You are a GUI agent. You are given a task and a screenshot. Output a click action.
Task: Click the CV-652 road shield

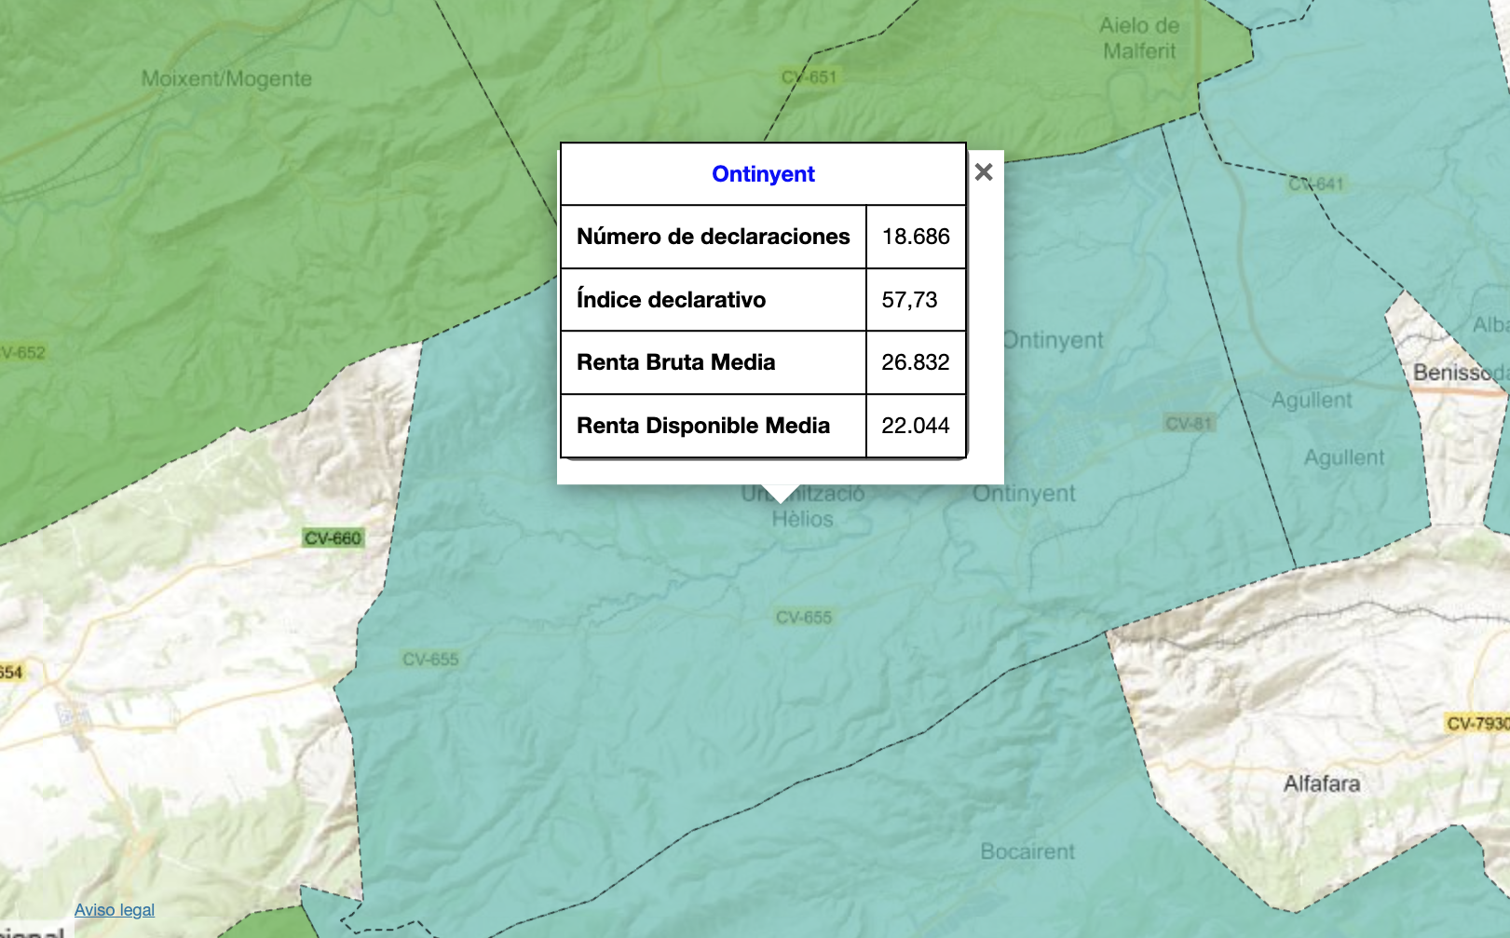point(22,352)
